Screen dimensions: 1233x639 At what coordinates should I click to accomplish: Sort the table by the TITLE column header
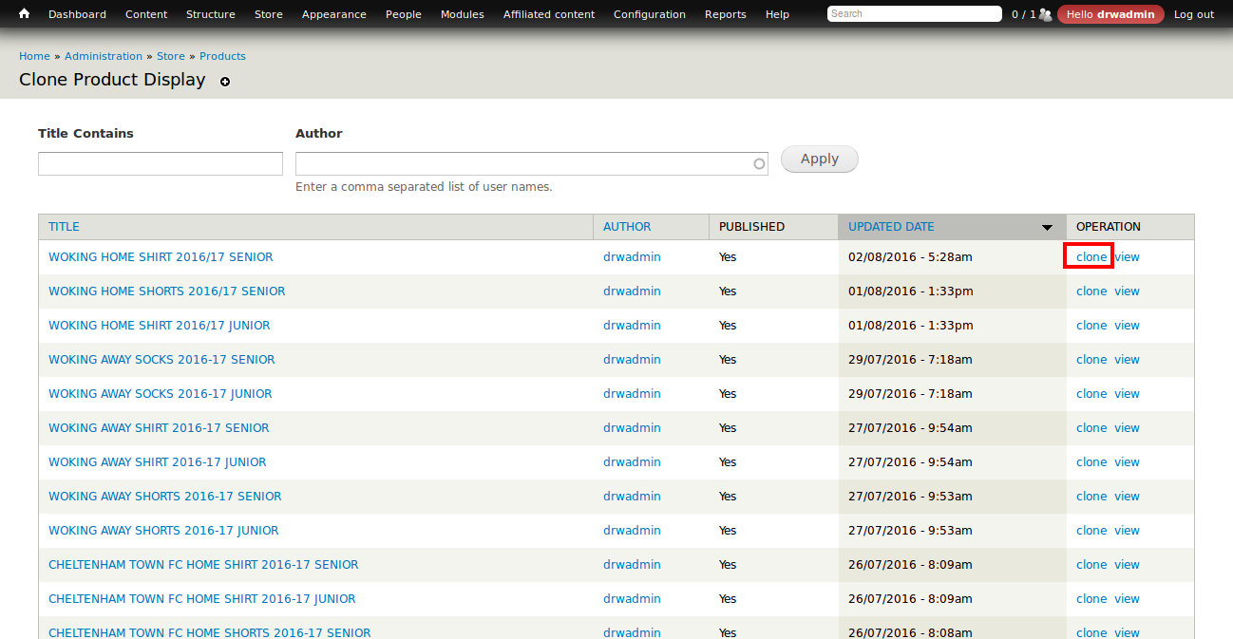64,226
